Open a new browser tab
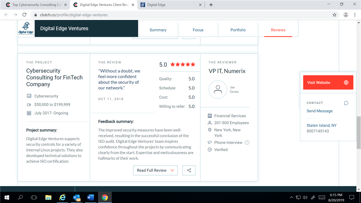Viewport: 361px width, 203px height. pyautogui.click(x=211, y=5)
